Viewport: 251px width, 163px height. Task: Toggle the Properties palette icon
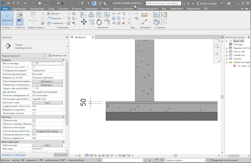pos(20,22)
